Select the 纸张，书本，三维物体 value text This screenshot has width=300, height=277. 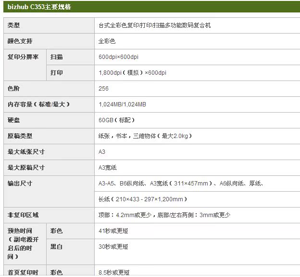point(145,136)
